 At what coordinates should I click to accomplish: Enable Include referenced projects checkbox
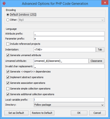point(8,44)
